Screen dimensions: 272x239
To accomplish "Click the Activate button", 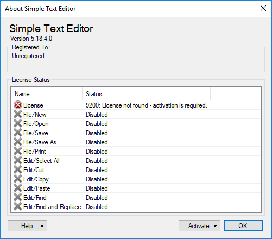I will pyautogui.click(x=199, y=226).
